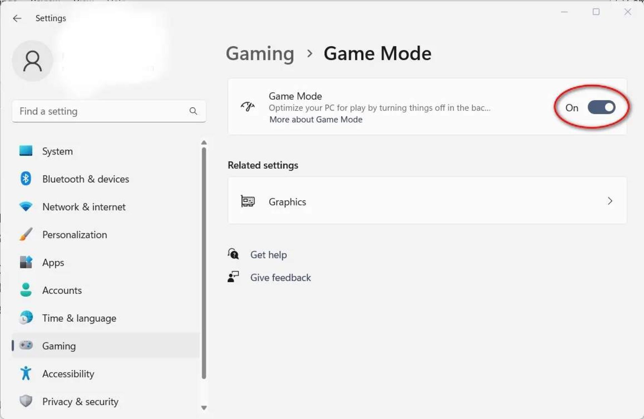Open More about Game Mode link
The height and width of the screenshot is (419, 644).
316,120
